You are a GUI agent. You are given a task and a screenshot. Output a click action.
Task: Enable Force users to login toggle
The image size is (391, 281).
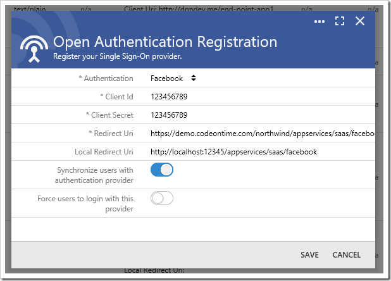162,198
